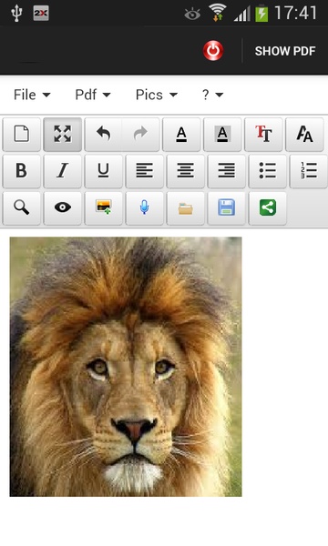
Task: Tap SHOW PDF button
Action: click(285, 51)
